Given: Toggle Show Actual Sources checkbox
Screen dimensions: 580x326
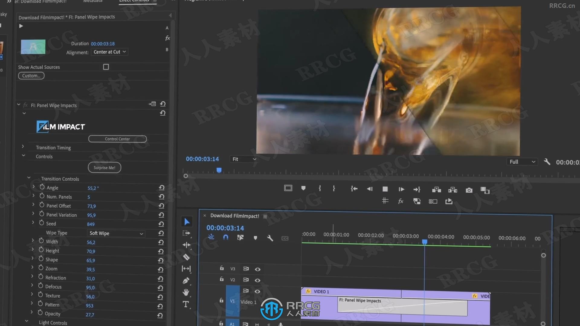Looking at the screenshot, I should point(106,66).
